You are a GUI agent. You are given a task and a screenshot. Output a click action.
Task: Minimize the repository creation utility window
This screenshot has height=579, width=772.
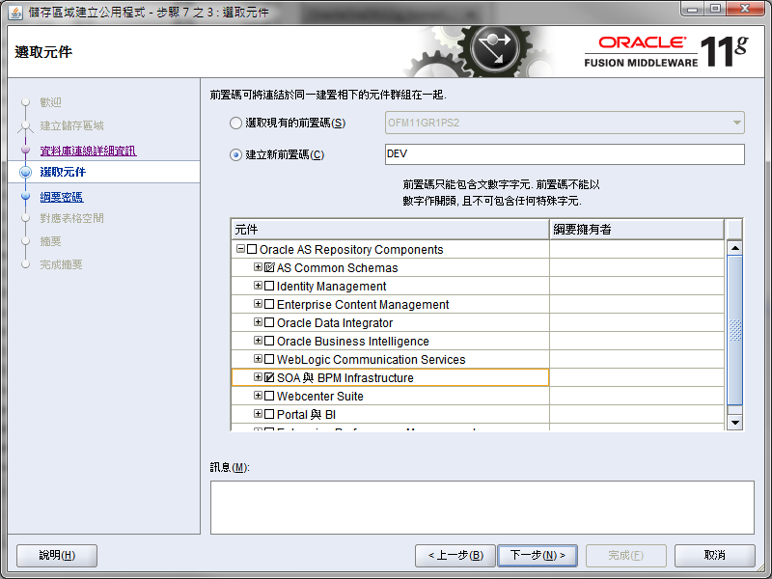692,9
